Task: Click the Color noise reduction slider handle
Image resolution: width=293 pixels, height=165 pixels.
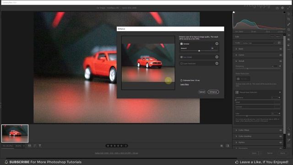Action: coord(247,116)
